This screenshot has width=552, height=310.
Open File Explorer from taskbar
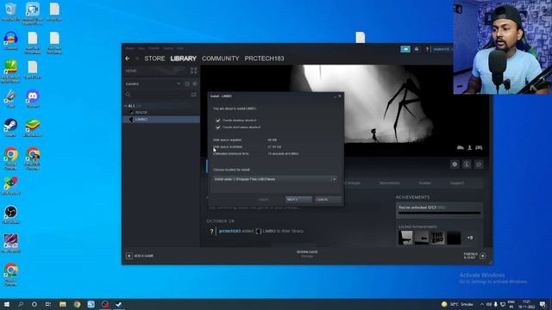click(x=63, y=304)
